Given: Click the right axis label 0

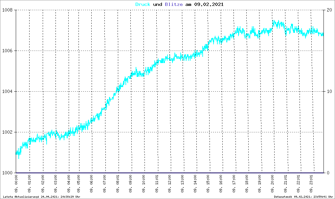Looking at the screenshot, I should click(328, 173).
